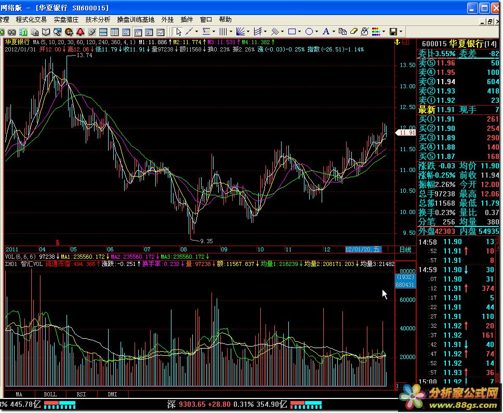Click the 680431 volume scale label
This screenshot has width=503, height=413.
[405, 284]
